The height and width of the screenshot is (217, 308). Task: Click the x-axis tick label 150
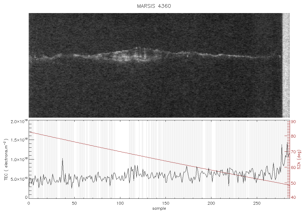[x=165, y=203]
